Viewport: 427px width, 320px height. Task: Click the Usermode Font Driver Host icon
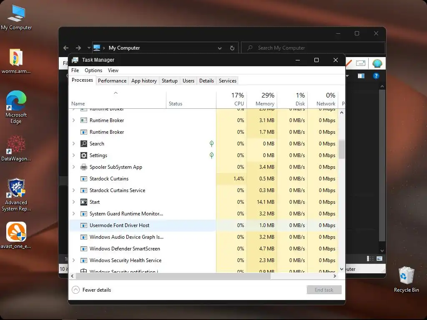[83, 225]
